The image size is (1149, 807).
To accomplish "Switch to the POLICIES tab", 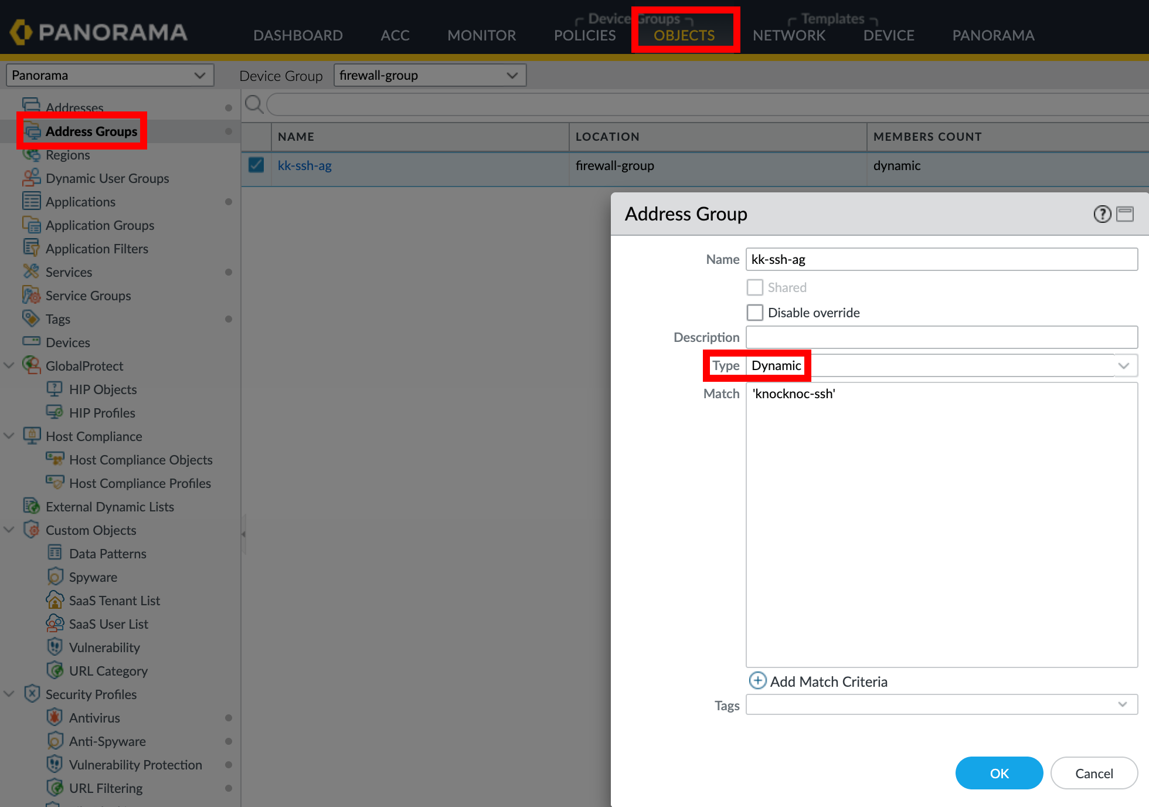I will (x=584, y=35).
